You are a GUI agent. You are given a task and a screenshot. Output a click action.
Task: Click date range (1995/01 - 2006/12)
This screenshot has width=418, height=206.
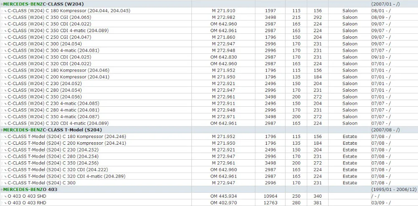(x=394, y=189)
